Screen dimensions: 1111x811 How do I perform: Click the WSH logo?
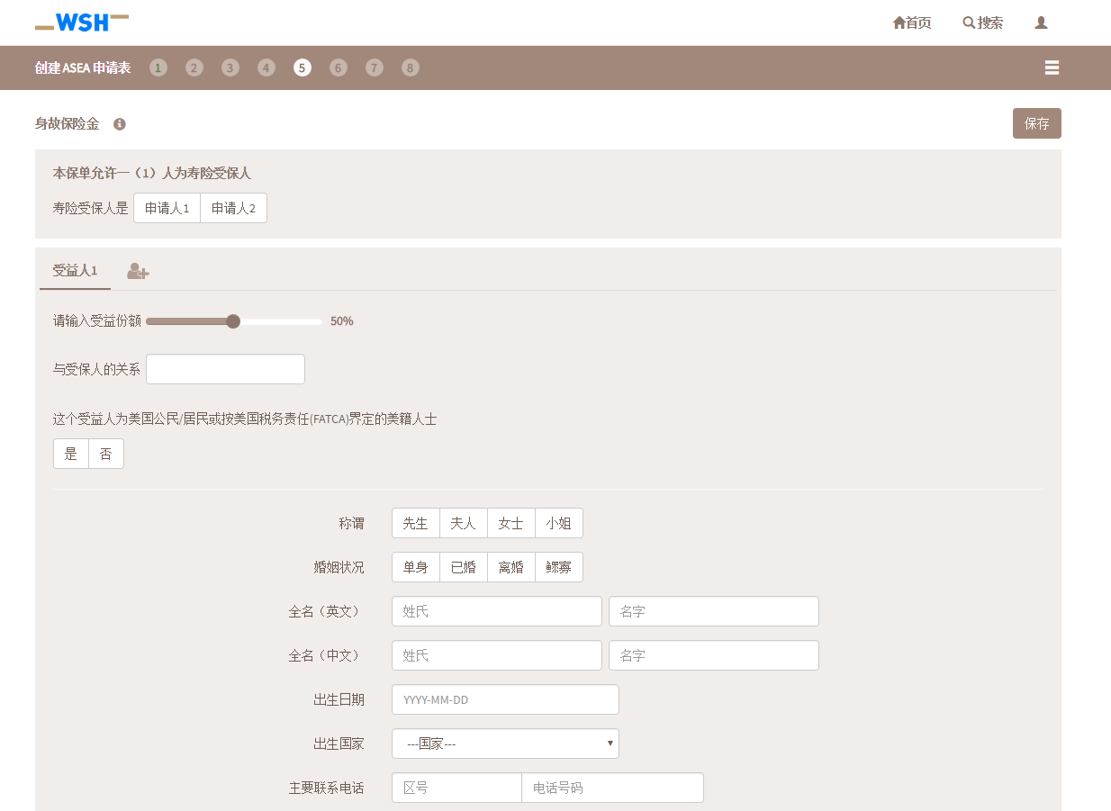(x=82, y=23)
